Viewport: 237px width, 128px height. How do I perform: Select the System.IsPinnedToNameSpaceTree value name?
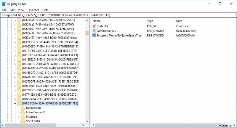(119, 36)
